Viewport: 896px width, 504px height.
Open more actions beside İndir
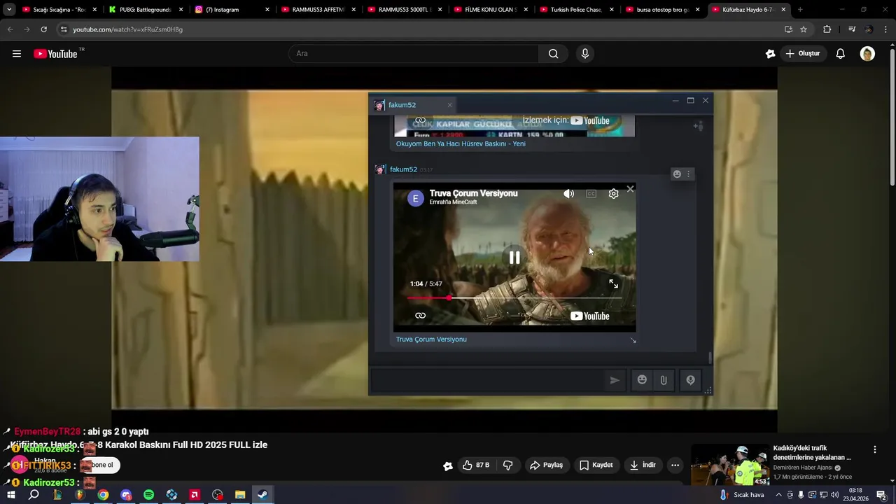tap(675, 465)
